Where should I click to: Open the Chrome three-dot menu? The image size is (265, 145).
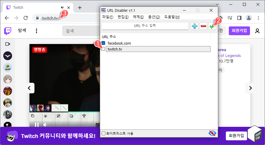[x=258, y=18]
